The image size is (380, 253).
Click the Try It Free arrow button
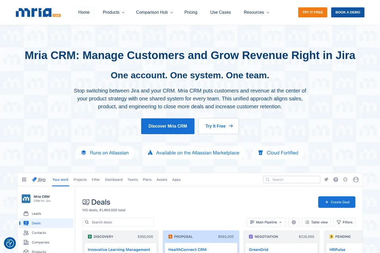tap(218, 126)
